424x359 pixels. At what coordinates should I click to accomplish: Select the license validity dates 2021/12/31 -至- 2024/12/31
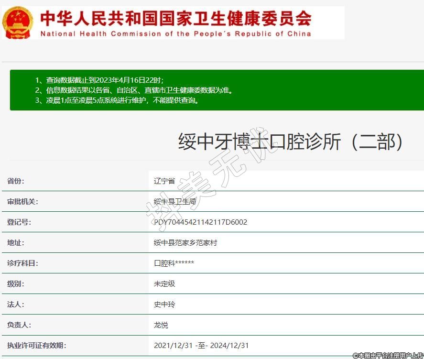tap(201, 346)
